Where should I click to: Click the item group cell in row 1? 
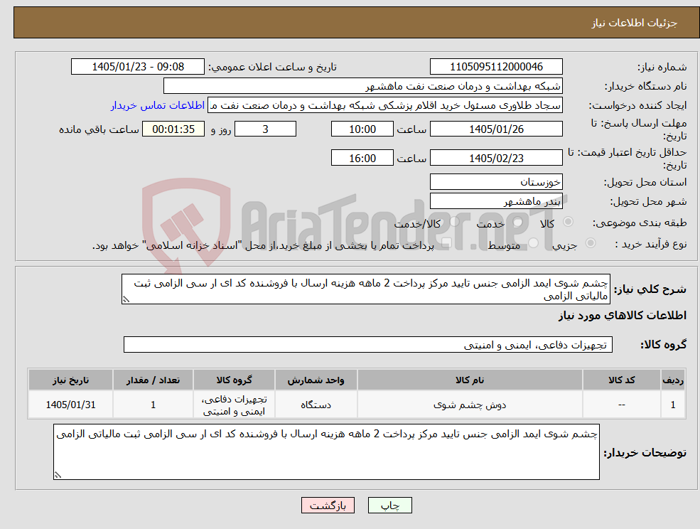pyautogui.click(x=234, y=405)
